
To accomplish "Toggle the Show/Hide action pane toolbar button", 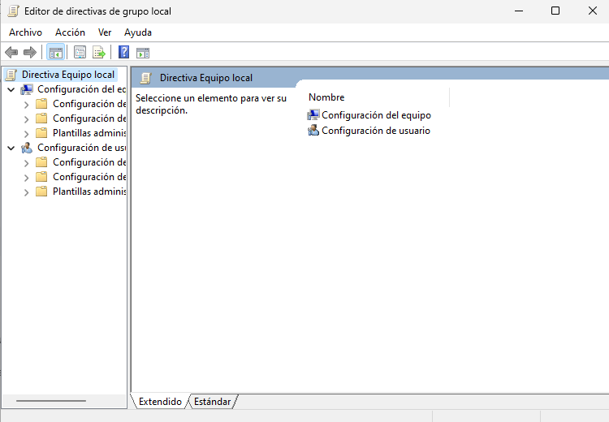I will (x=143, y=53).
